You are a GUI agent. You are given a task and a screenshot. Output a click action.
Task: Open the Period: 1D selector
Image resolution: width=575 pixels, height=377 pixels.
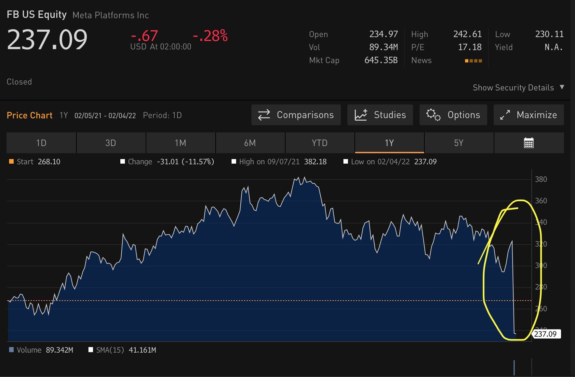pos(162,115)
